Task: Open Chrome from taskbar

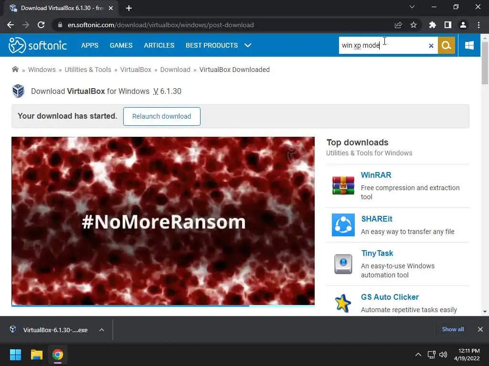Action: point(58,355)
